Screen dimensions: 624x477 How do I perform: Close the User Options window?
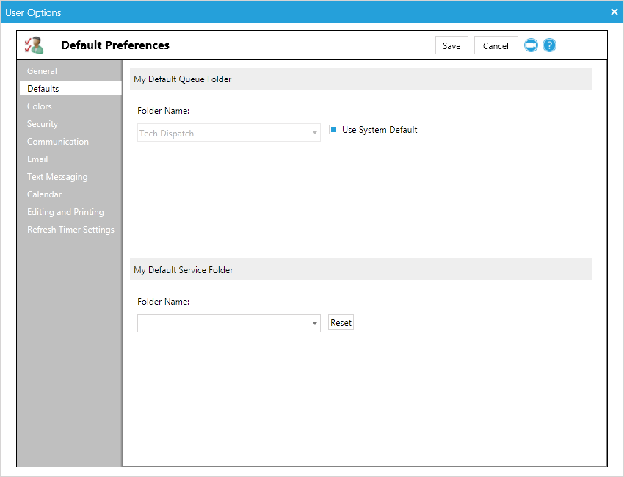coord(614,12)
